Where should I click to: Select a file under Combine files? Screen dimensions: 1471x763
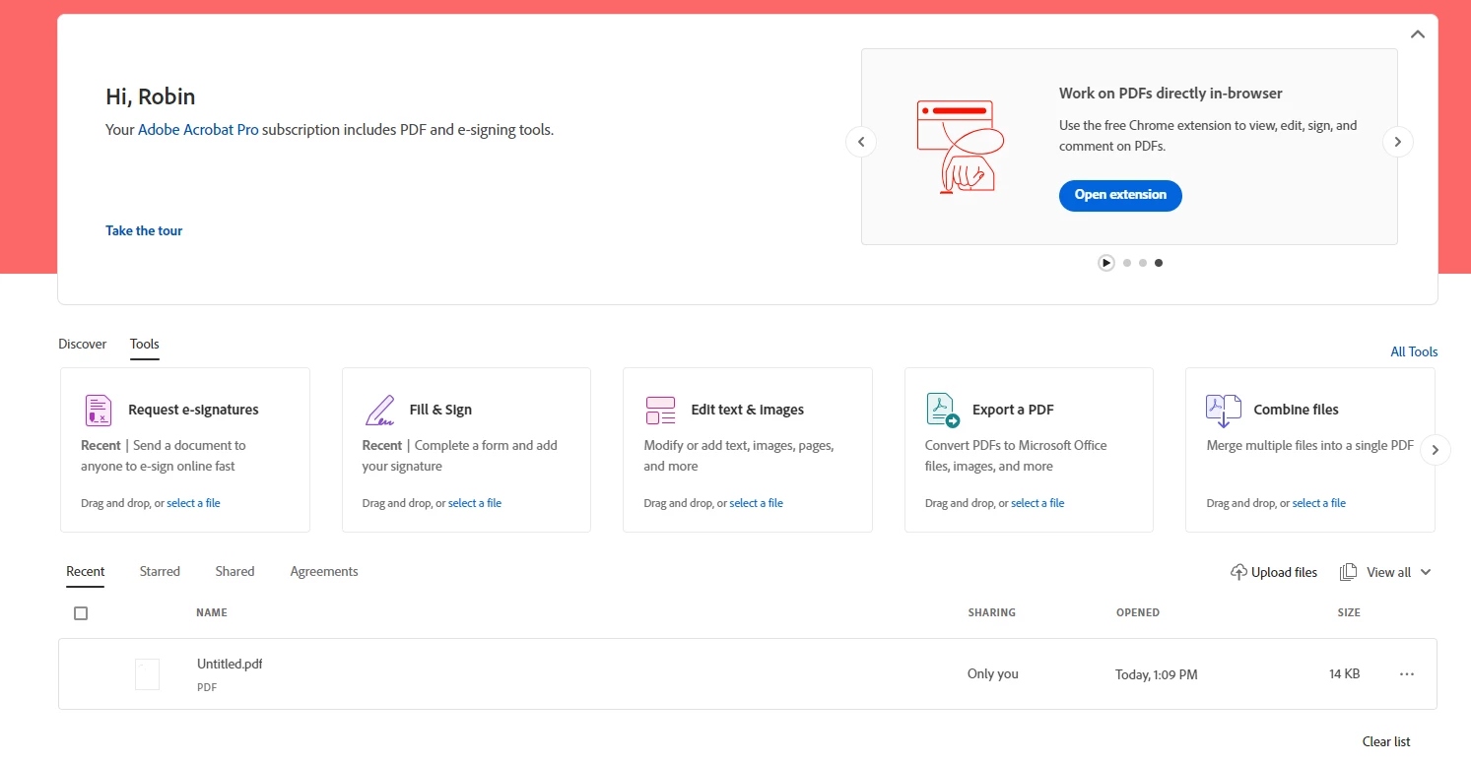(1319, 503)
